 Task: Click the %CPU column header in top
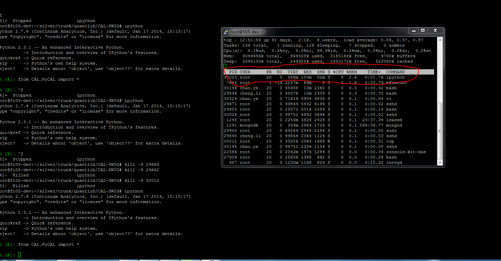(338, 72)
